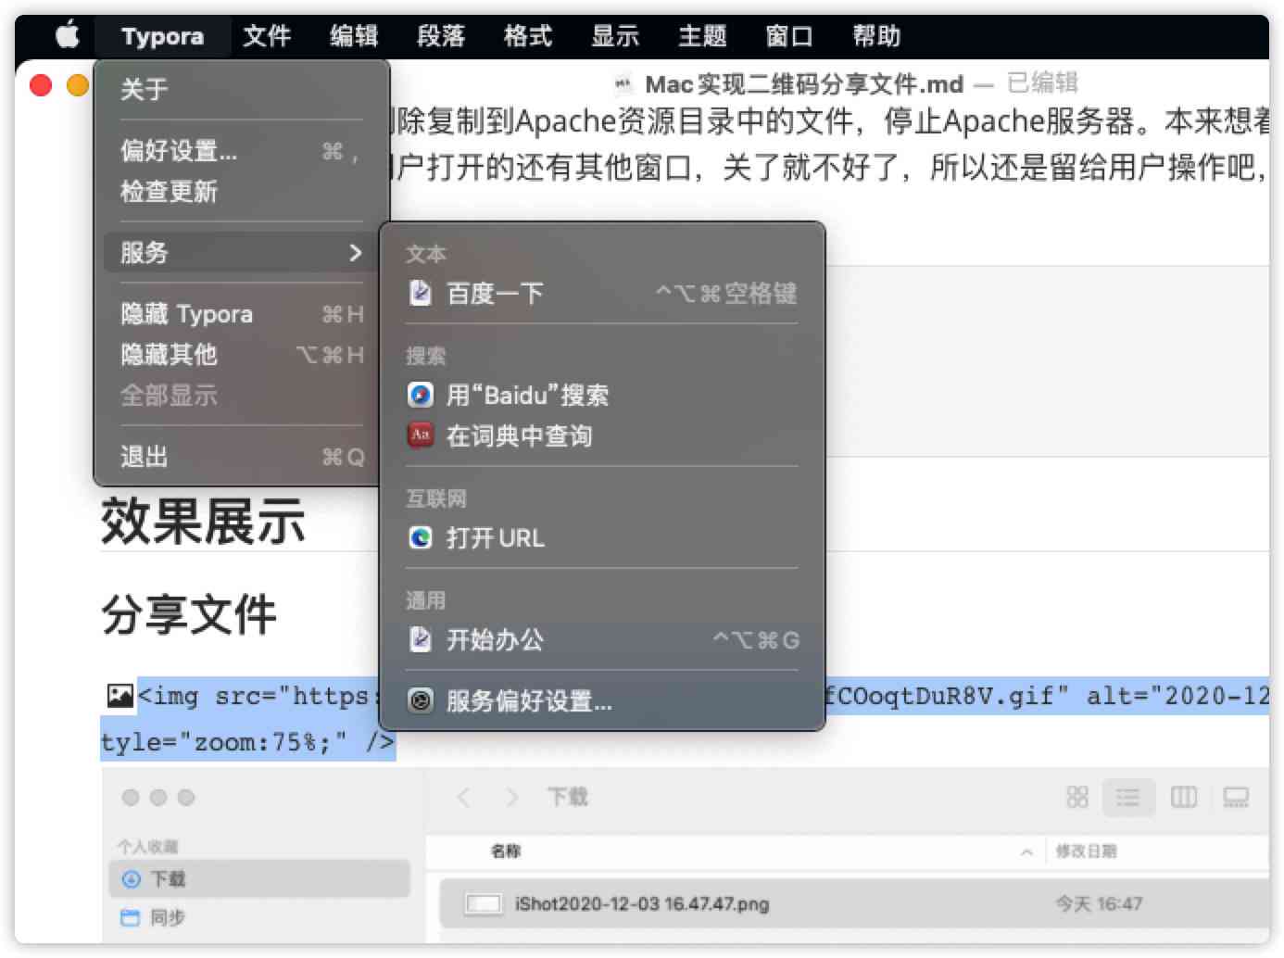This screenshot has height=958, width=1284.
Task: Click the 效果展示 heading
Action: [203, 521]
